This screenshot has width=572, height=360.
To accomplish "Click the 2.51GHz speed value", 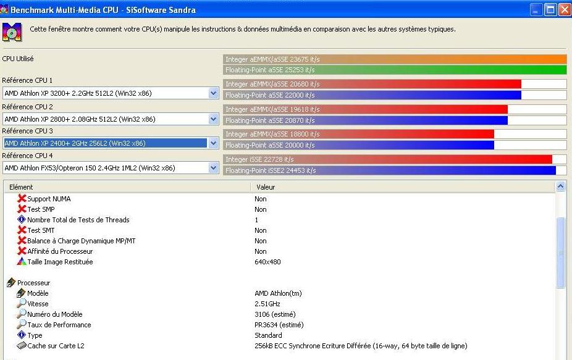I will pos(267,304).
